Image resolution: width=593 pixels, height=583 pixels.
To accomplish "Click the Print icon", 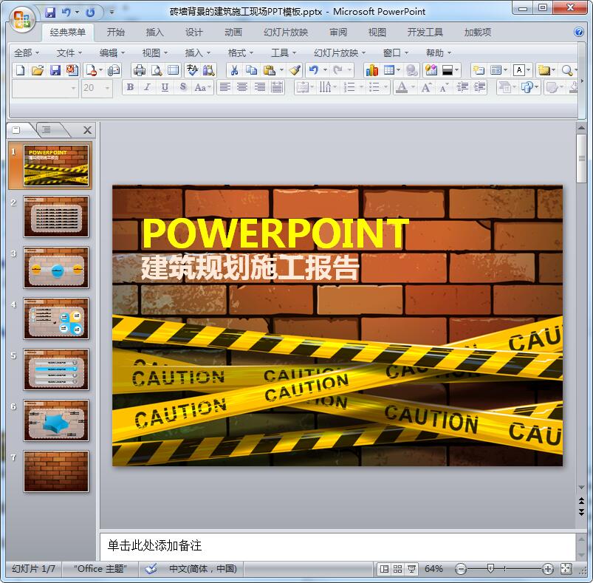I will [139, 70].
